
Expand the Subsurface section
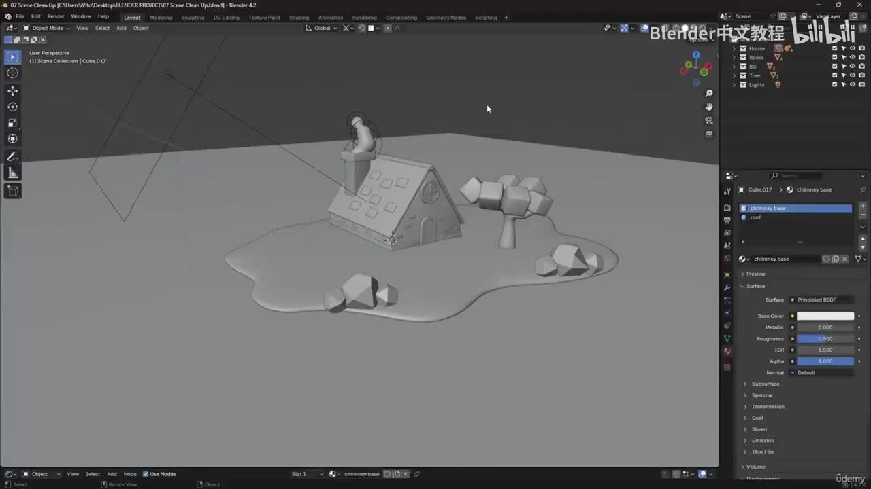765,384
